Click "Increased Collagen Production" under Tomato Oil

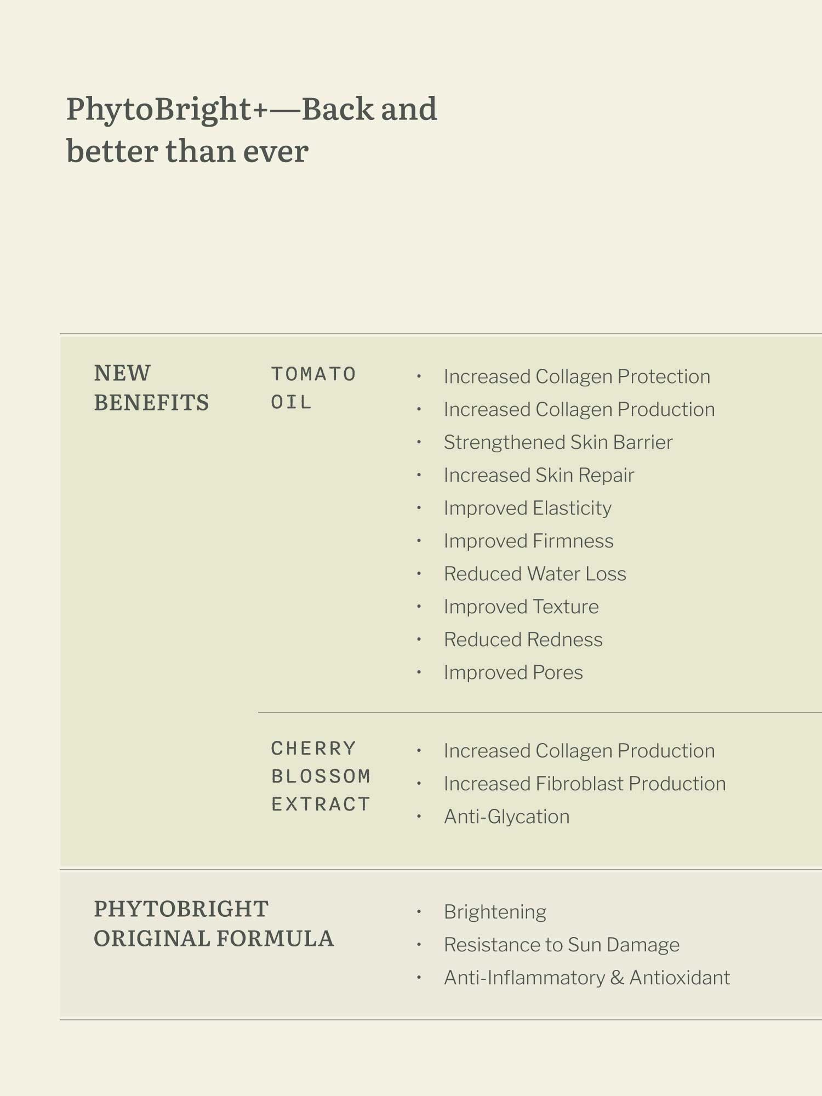(579, 410)
